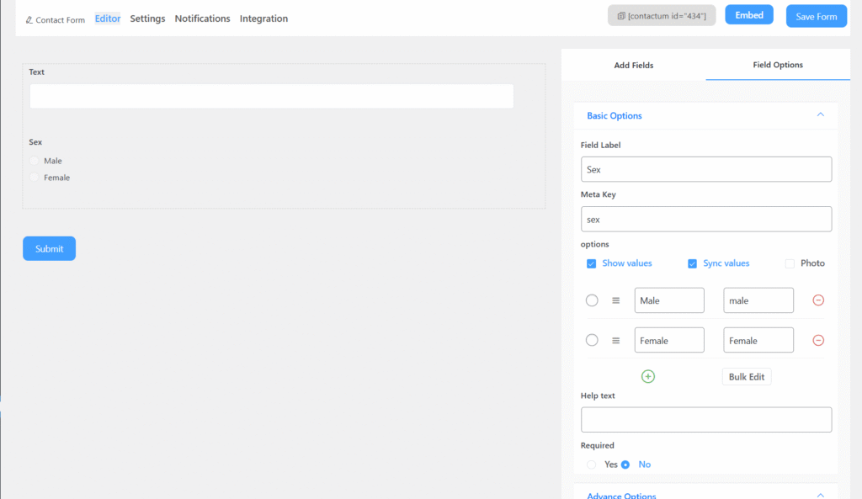Viewport: 862px width, 499px height.
Task: Click the Save Form button
Action: 816,16
